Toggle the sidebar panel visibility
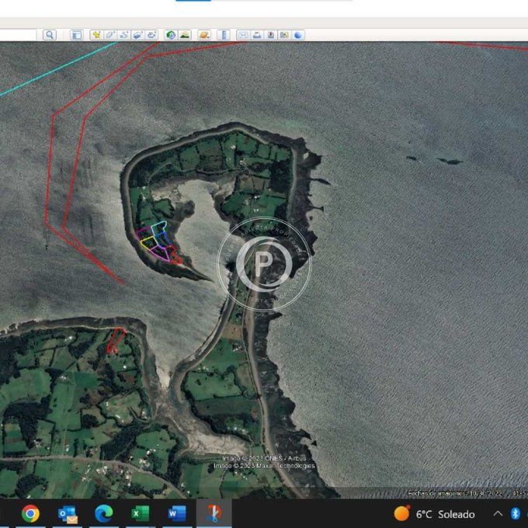528x528 pixels. point(76,35)
